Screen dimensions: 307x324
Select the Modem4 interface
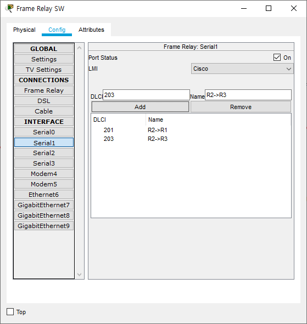(x=44, y=174)
